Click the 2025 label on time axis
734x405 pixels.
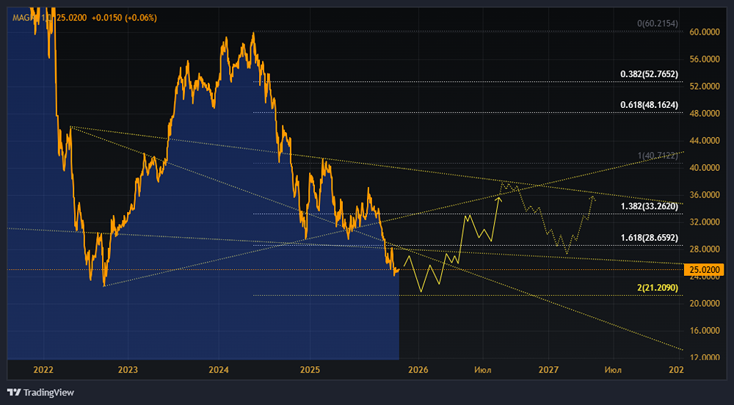(310, 370)
